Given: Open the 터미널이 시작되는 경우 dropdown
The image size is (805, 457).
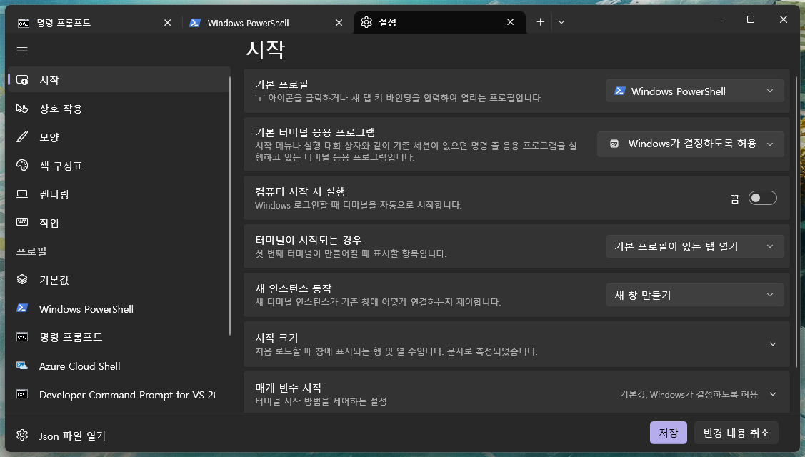Looking at the screenshot, I should coord(694,246).
